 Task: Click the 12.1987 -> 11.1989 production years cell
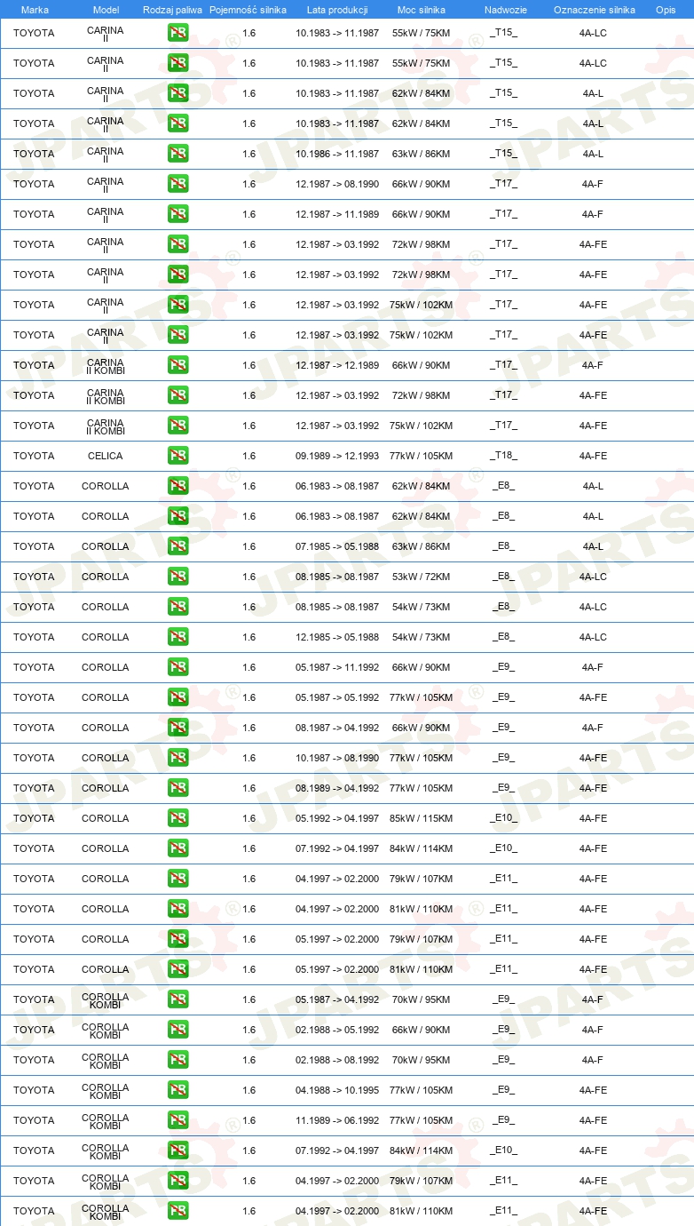[337, 214]
